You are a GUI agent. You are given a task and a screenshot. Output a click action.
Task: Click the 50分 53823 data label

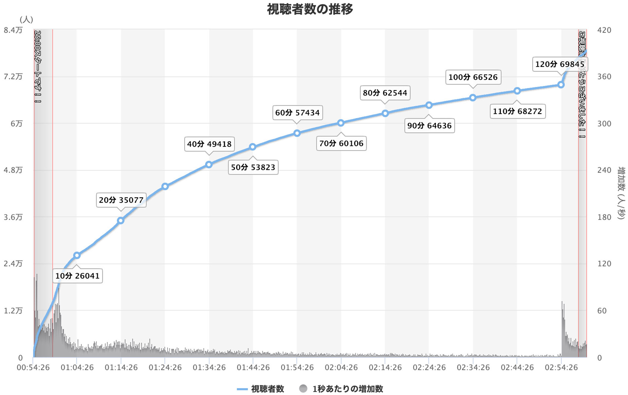point(253,167)
